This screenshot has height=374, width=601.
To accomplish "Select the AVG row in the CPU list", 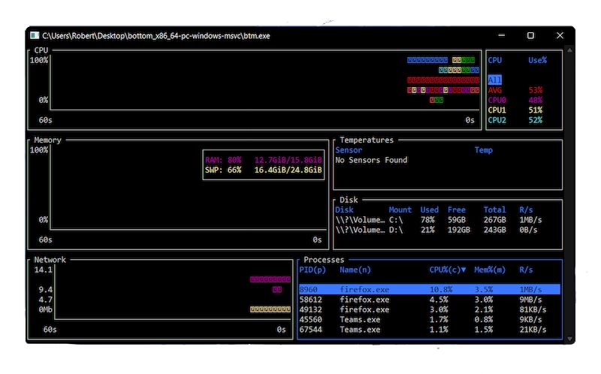I will 515,90.
